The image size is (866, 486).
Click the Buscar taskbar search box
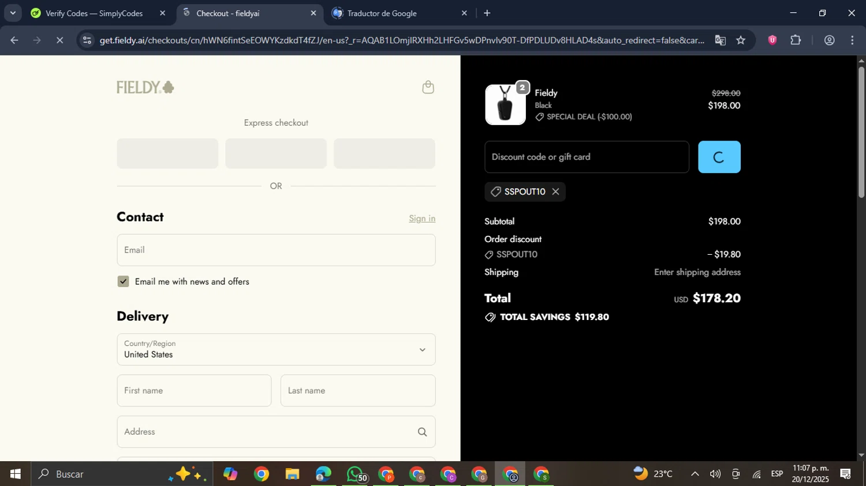121,474
